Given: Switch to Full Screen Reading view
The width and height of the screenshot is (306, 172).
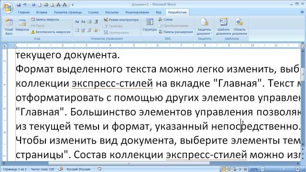Looking at the screenshot, I should point(229,169).
